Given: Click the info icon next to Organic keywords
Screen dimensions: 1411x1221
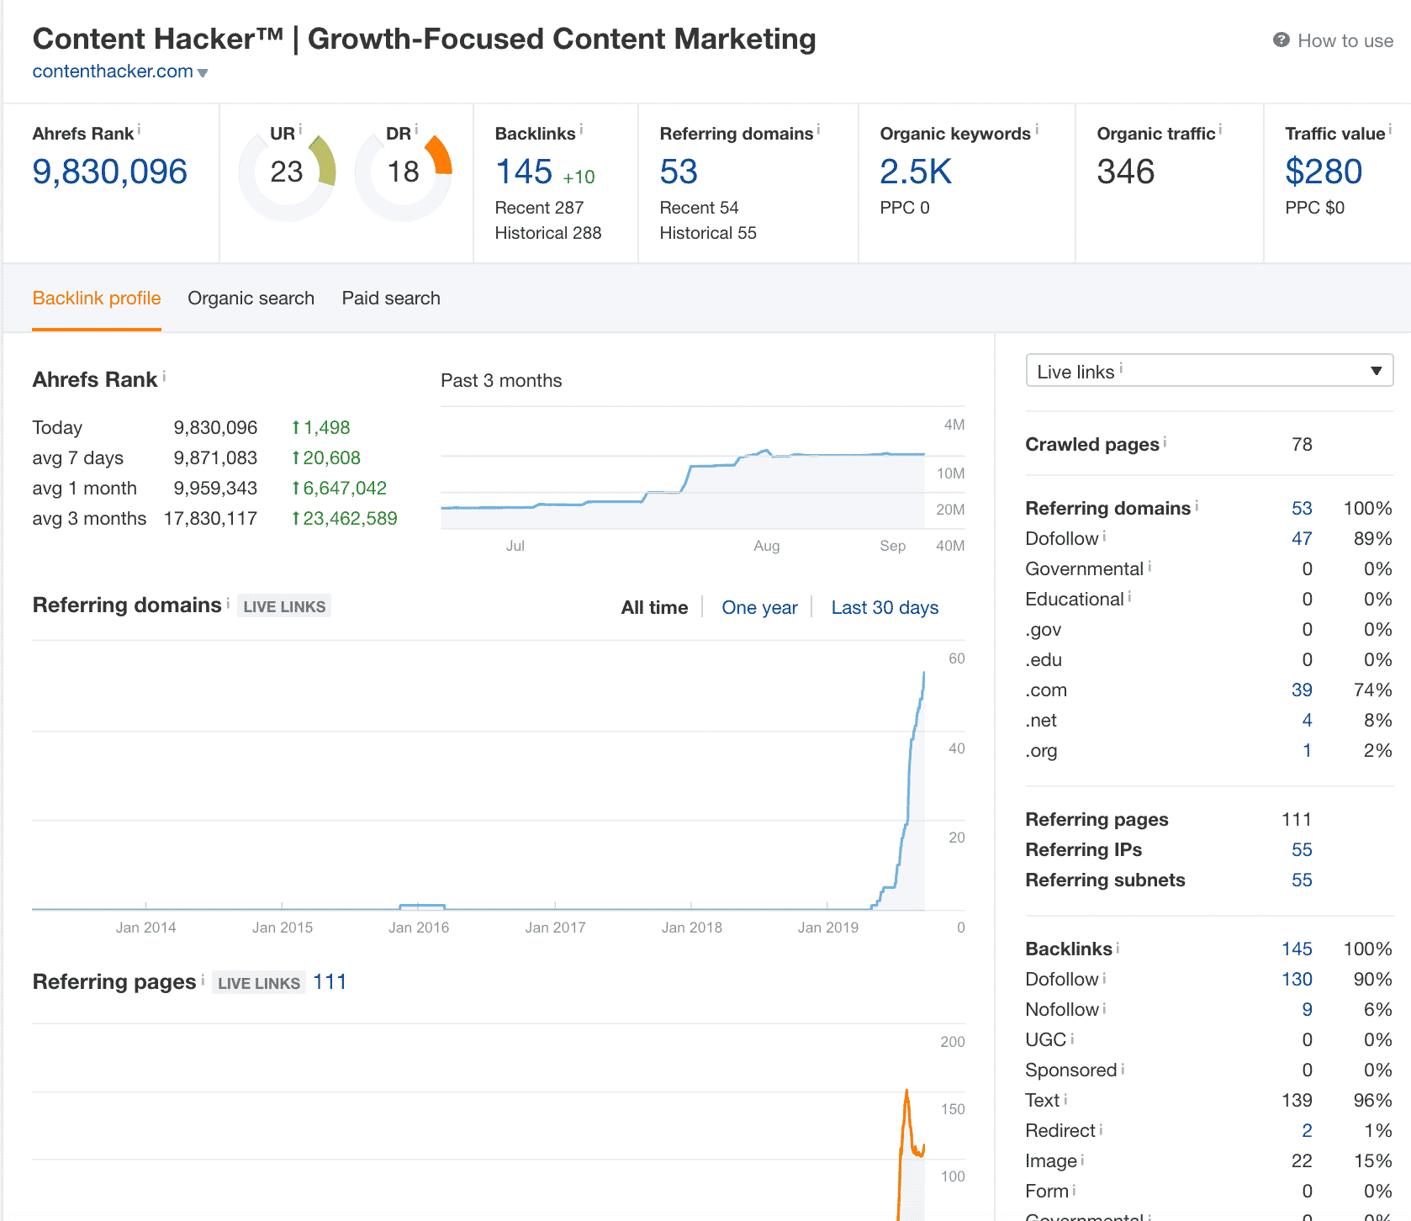Looking at the screenshot, I should [1037, 129].
